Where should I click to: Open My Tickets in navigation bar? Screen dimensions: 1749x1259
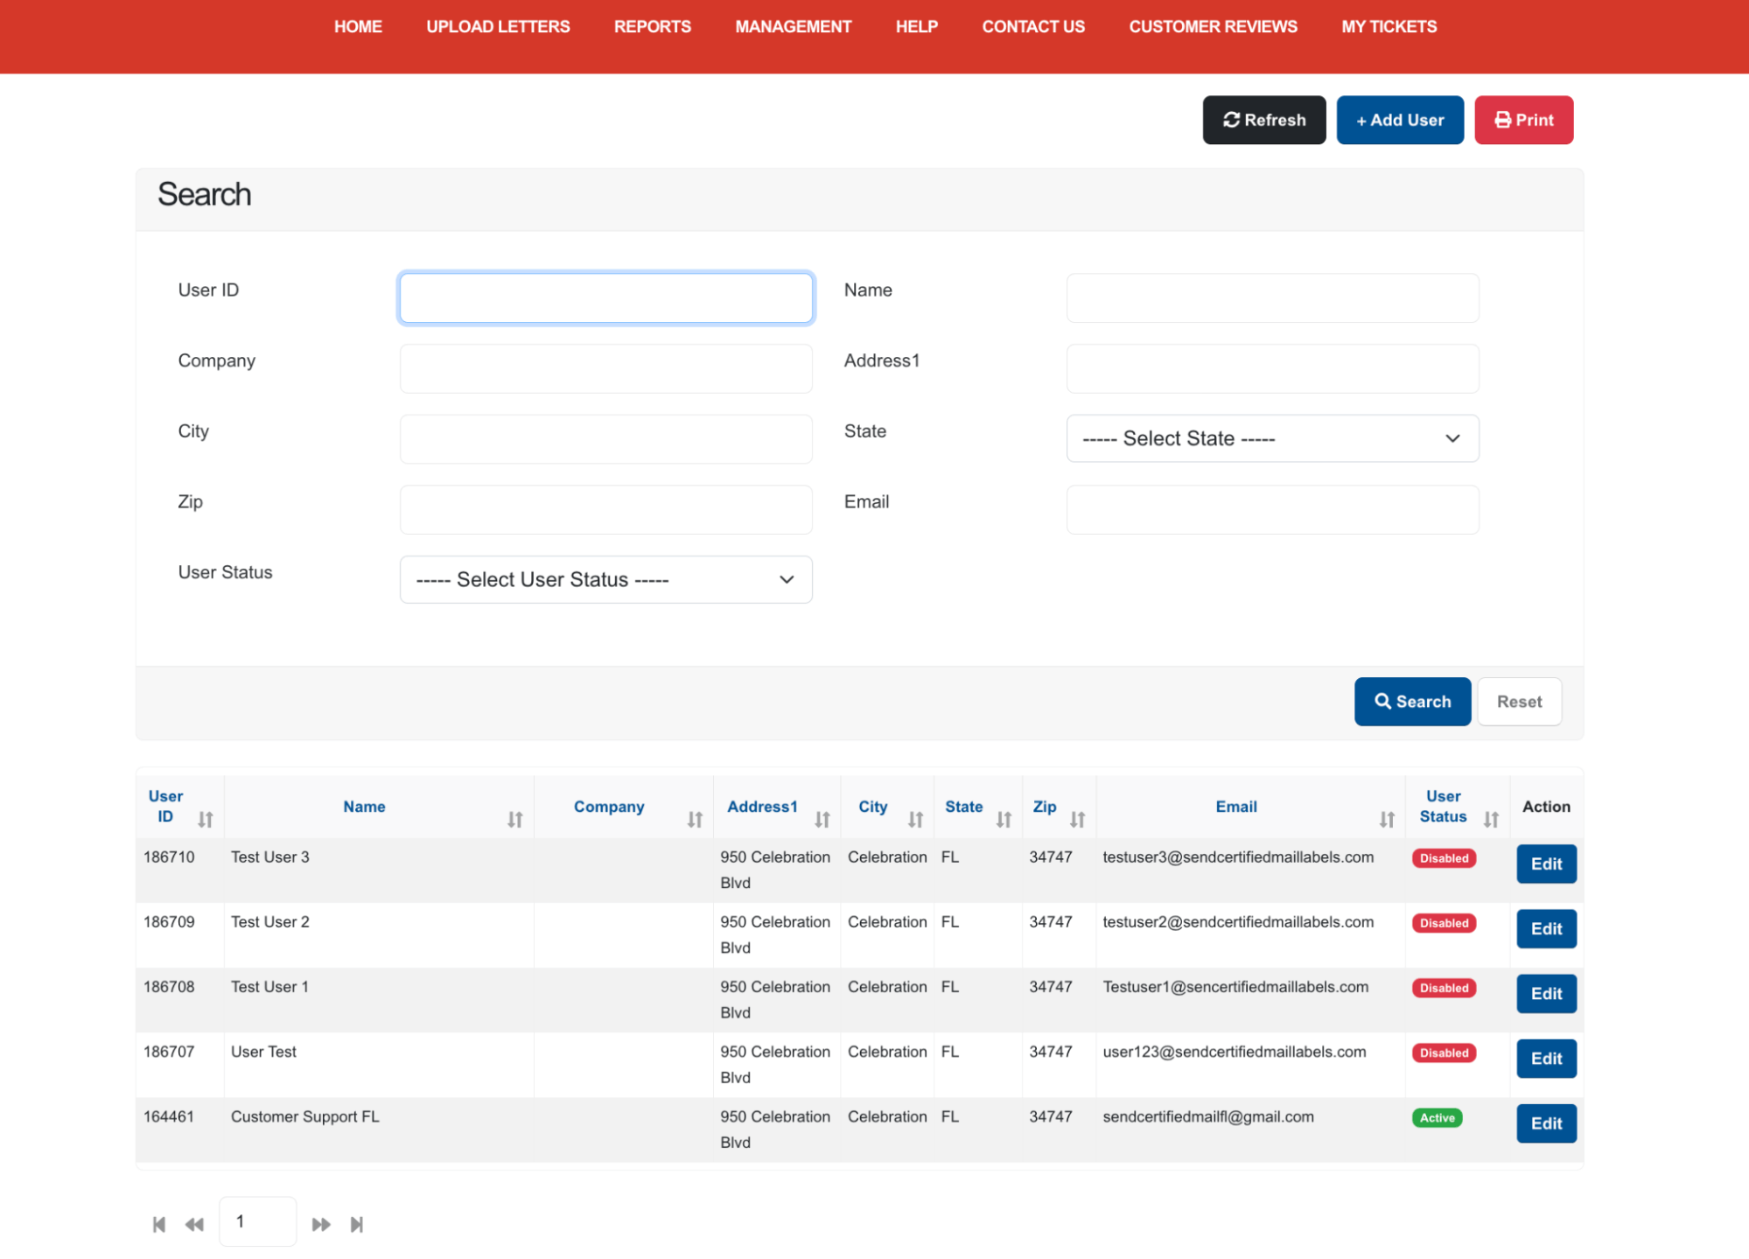(x=1389, y=26)
